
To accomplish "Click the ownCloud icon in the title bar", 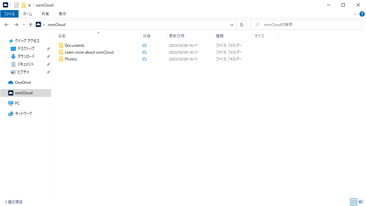I will [x=6, y=5].
